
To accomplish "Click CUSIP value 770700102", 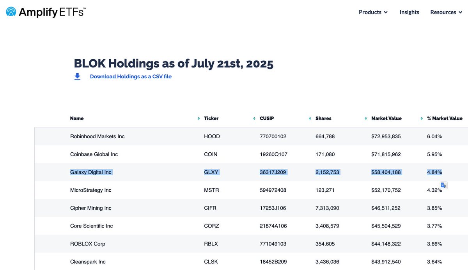I will [273, 136].
